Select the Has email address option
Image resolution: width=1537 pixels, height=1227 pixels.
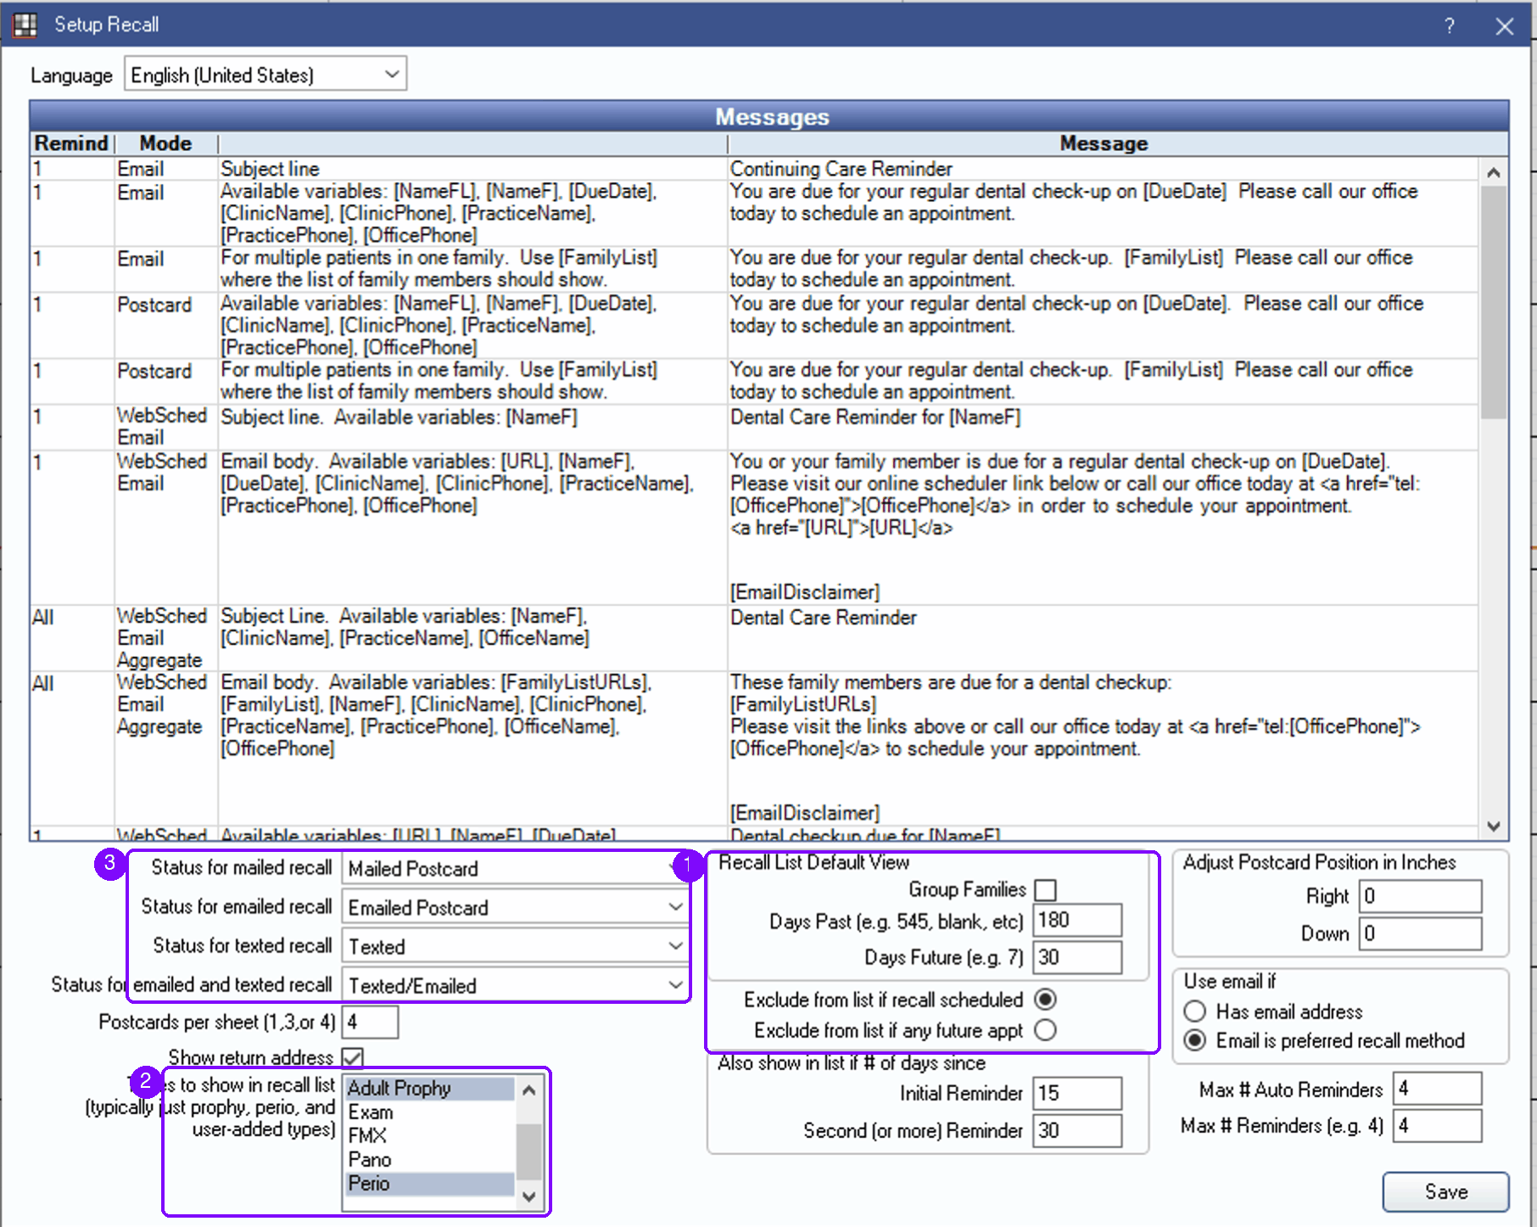tap(1194, 1011)
